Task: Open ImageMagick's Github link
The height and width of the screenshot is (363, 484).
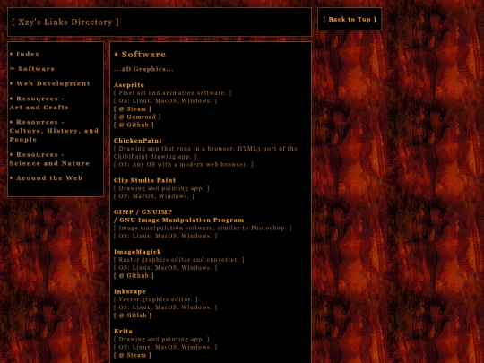Action: 134,276
